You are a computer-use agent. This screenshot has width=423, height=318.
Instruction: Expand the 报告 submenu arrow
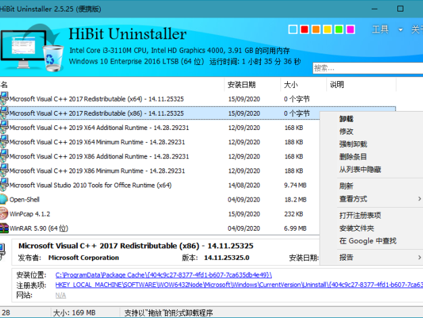point(420,258)
